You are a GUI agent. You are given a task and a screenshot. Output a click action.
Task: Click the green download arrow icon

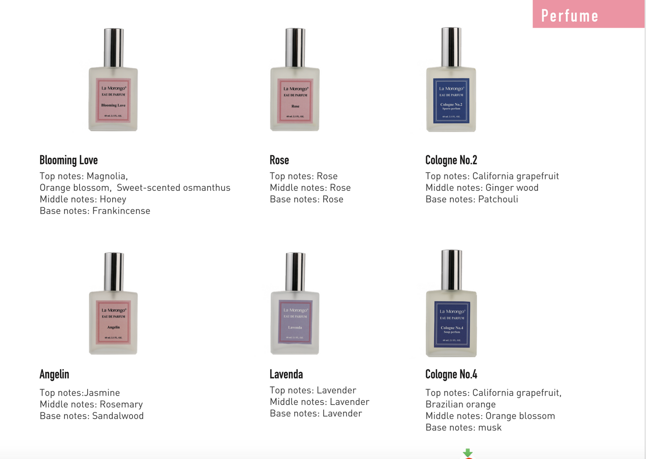(468, 453)
